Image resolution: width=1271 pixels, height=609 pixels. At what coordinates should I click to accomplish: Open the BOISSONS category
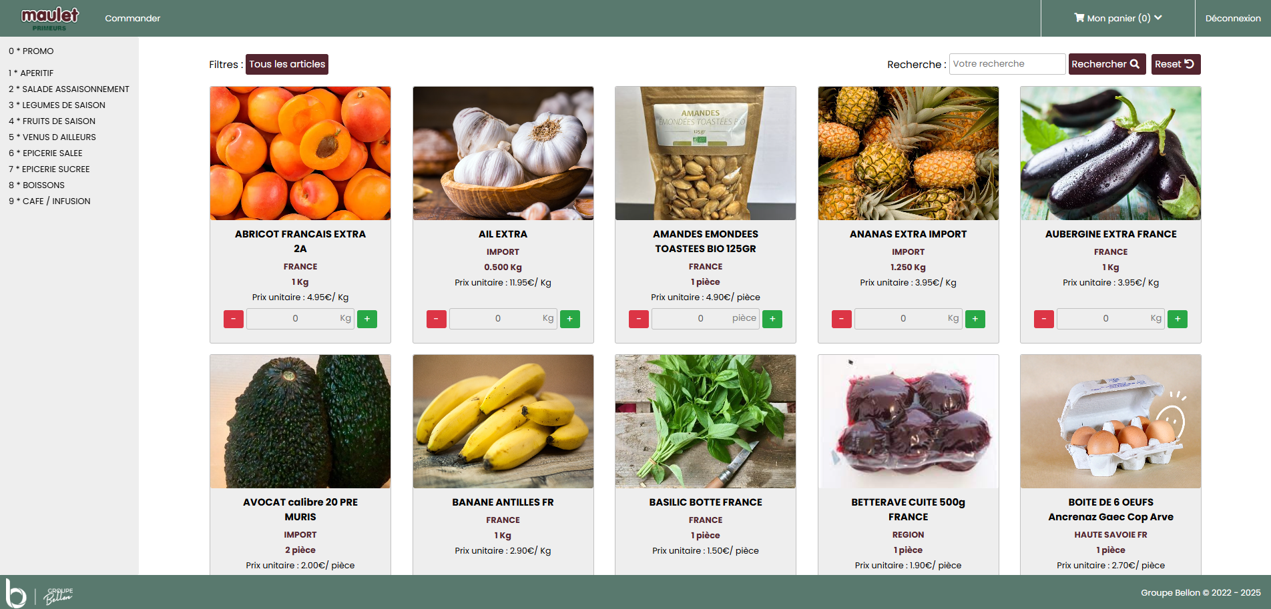(37, 185)
